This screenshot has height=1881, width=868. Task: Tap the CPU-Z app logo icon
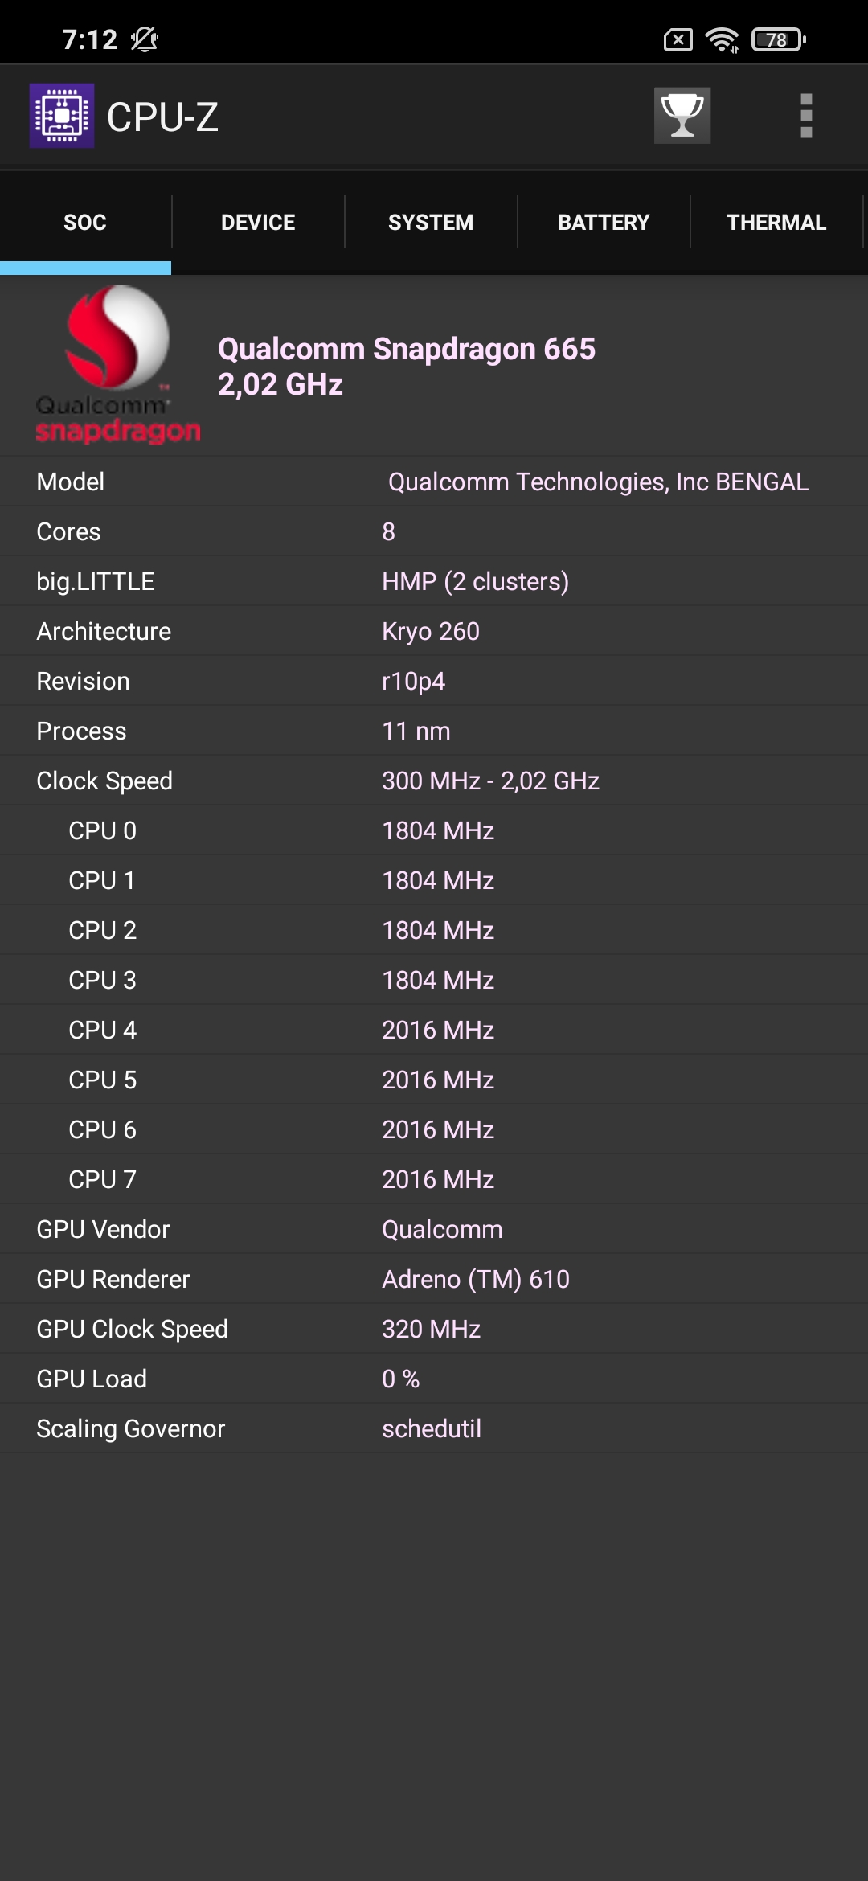62,116
